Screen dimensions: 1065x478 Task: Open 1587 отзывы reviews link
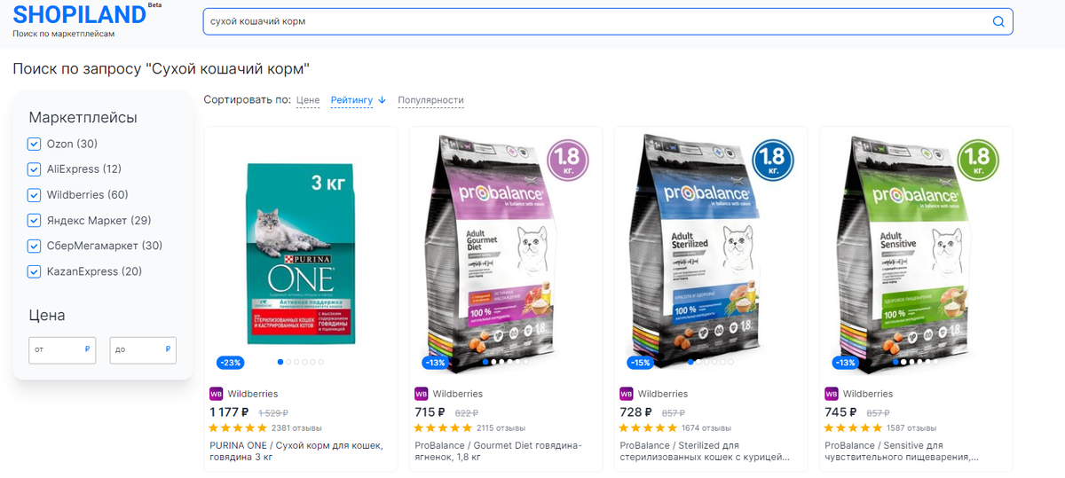pos(911,427)
